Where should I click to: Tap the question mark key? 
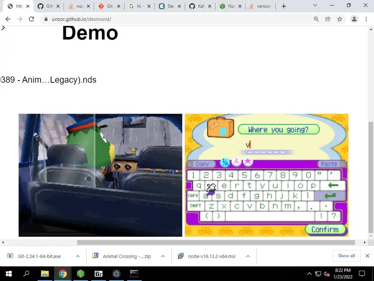pyautogui.click(x=334, y=216)
